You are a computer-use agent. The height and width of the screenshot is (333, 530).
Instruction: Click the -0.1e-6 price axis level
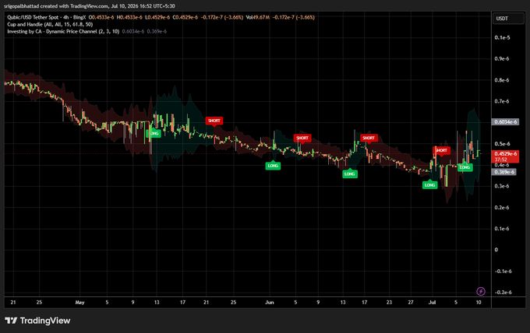coord(503,272)
